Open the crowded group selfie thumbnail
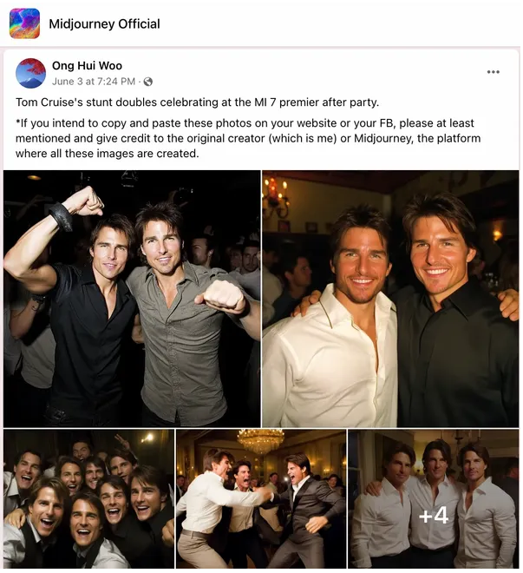This screenshot has height=573, width=523. pyautogui.click(x=88, y=498)
